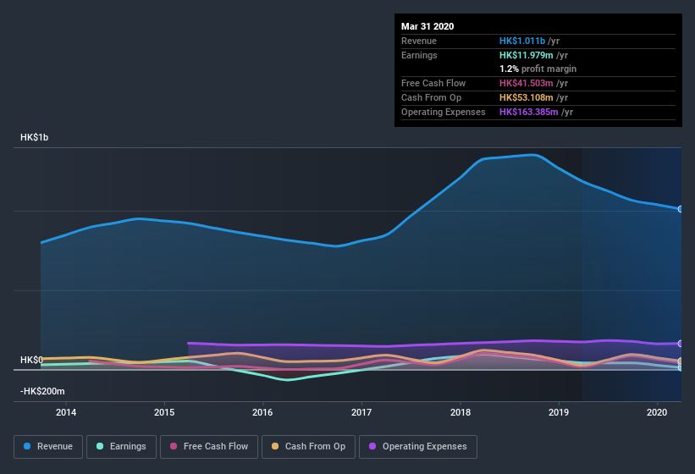Viewport: 695px width, 474px height.
Task: Click the HK$1.011b revenue value
Action: pyautogui.click(x=522, y=41)
